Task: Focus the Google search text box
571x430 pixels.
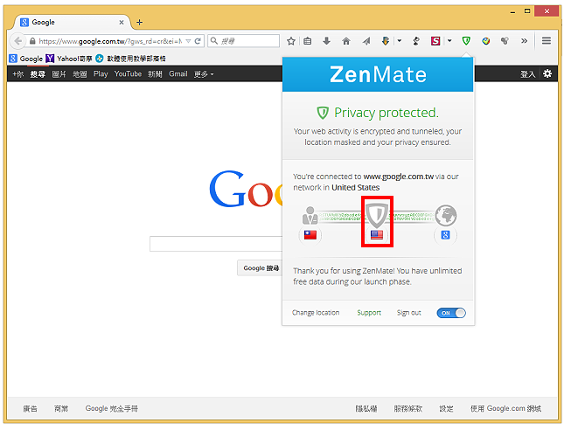Action: [216, 244]
